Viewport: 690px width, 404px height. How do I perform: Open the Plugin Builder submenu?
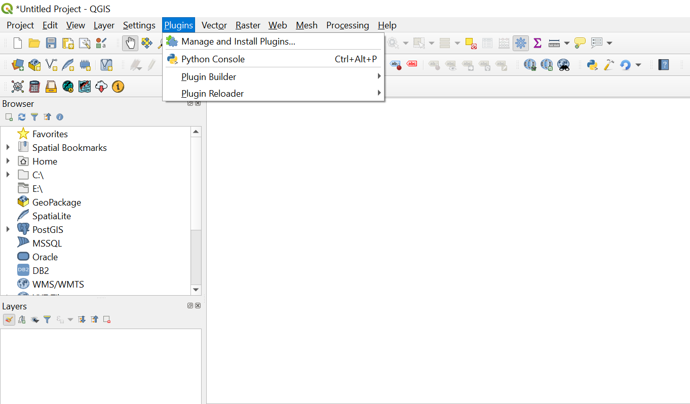pos(273,76)
